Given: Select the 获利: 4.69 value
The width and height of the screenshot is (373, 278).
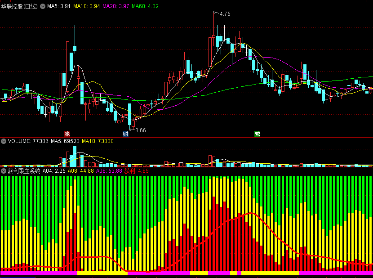Looking at the screenshot, I should point(137,171).
